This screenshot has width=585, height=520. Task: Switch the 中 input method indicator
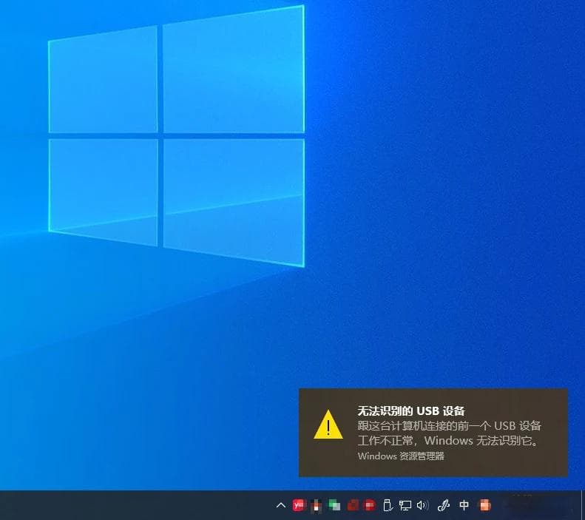point(464,505)
